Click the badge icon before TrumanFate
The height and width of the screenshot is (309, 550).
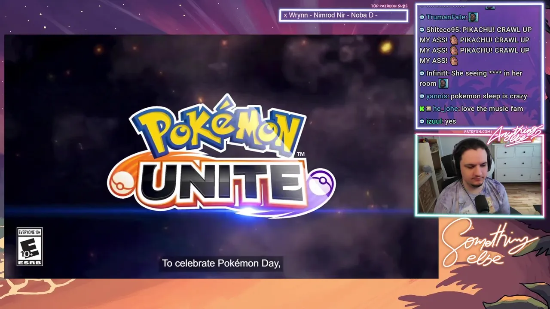422,17
